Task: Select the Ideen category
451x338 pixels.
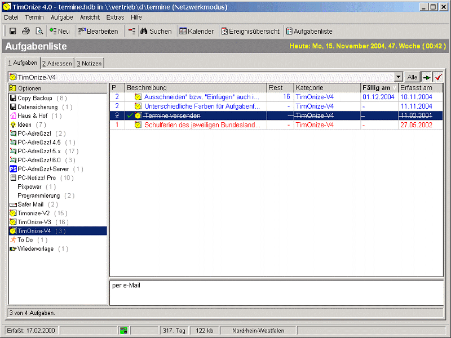Action: pos(58,124)
